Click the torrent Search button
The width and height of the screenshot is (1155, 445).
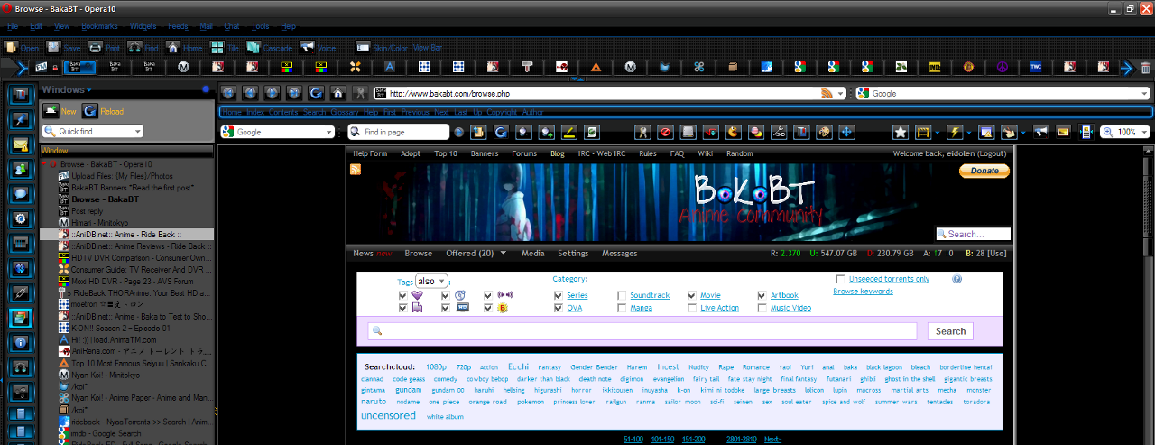(x=950, y=331)
